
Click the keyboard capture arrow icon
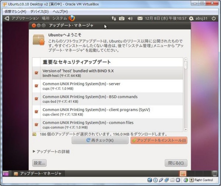(x=192, y=180)
